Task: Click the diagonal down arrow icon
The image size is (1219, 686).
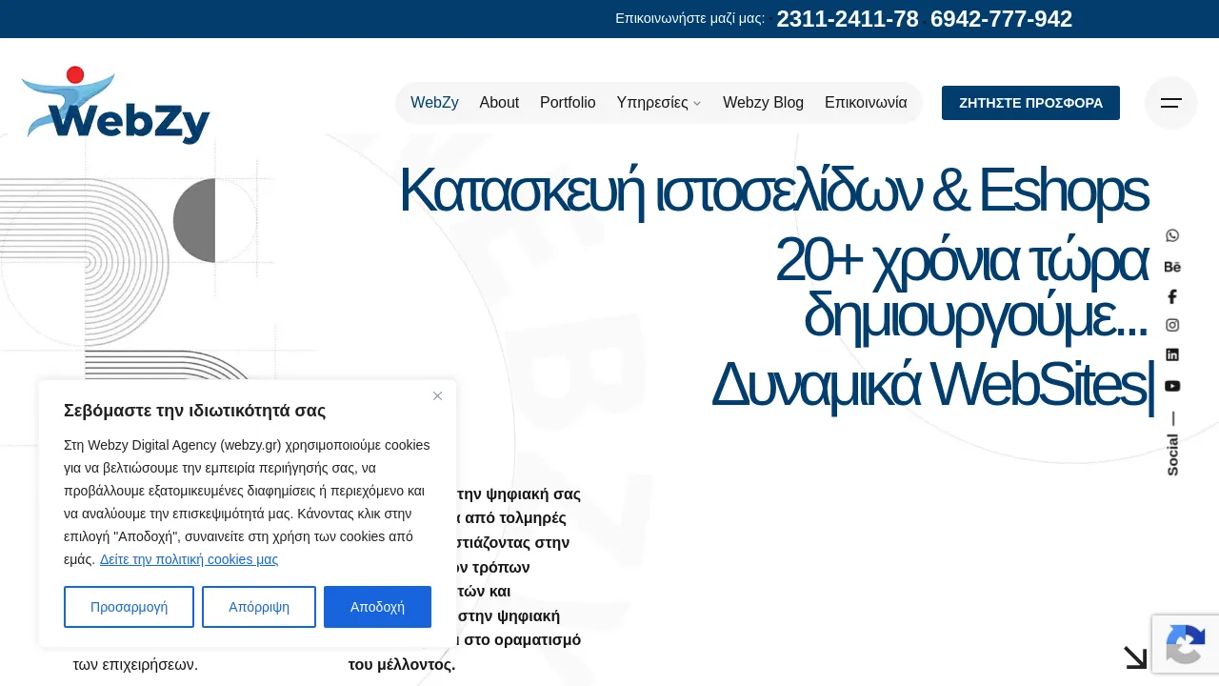Action: point(1135,657)
